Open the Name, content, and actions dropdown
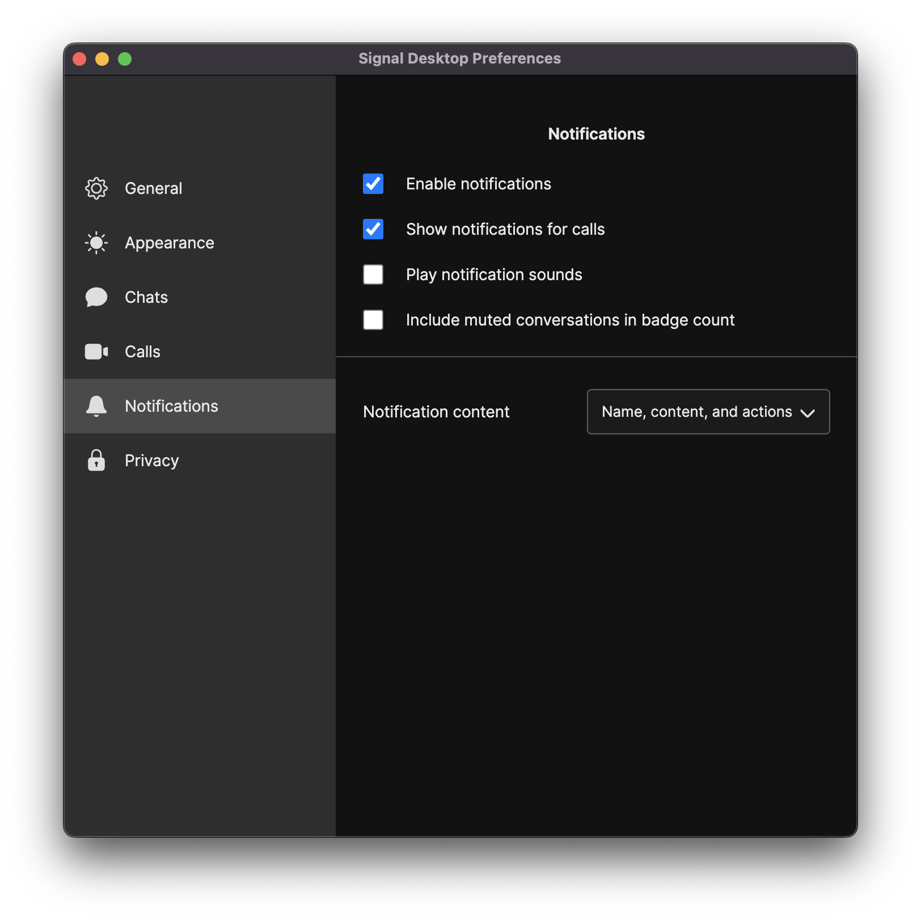921x921 pixels. (708, 412)
